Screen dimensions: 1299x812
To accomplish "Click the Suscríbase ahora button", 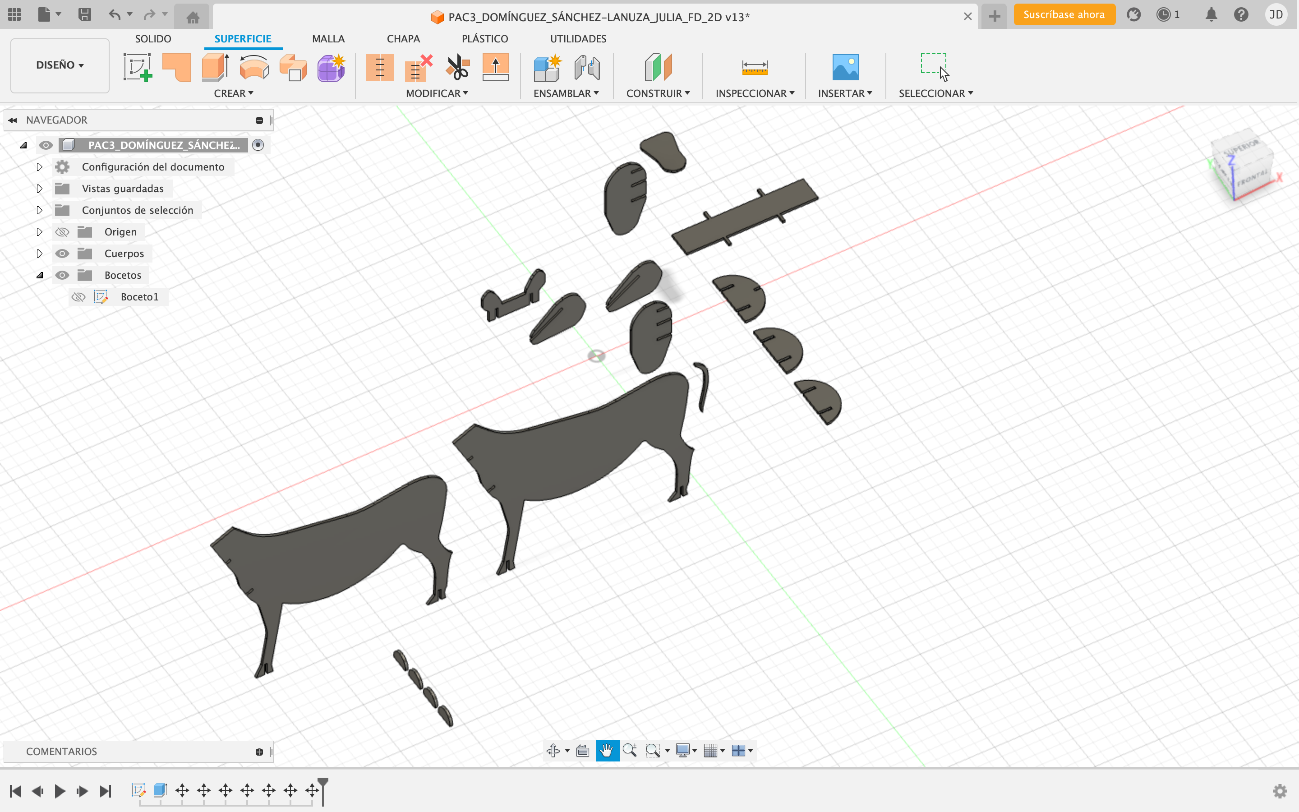I will pyautogui.click(x=1064, y=14).
